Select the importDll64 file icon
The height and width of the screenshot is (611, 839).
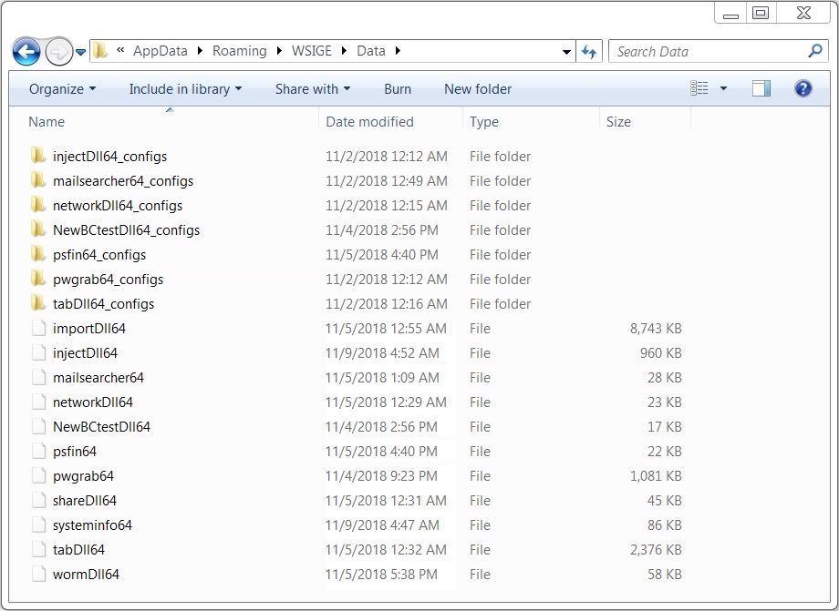[38, 328]
